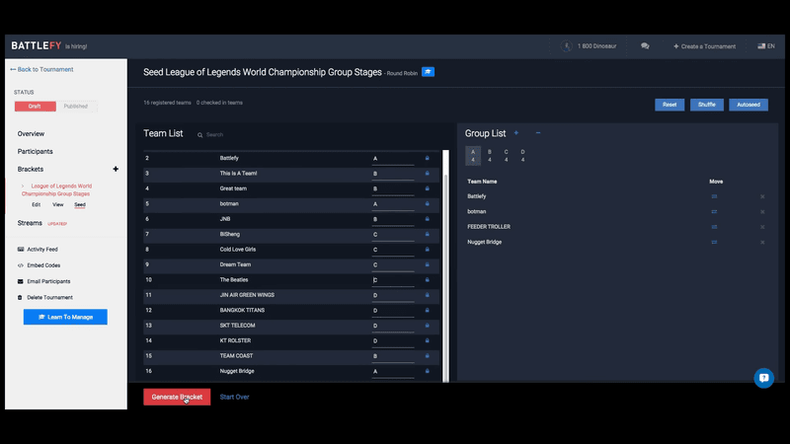Click the lock icon for Great team
Viewport: 790px width, 444px height.
(428, 188)
